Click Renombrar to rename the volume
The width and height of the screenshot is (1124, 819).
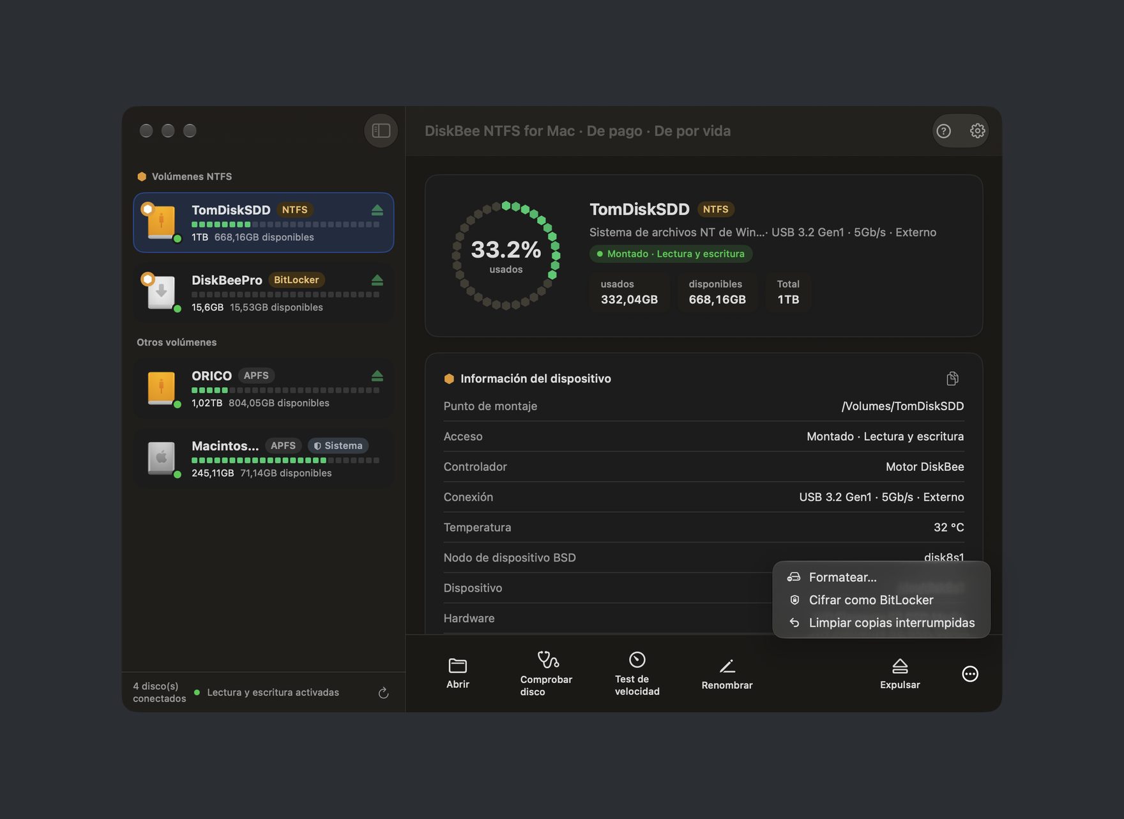(x=727, y=675)
